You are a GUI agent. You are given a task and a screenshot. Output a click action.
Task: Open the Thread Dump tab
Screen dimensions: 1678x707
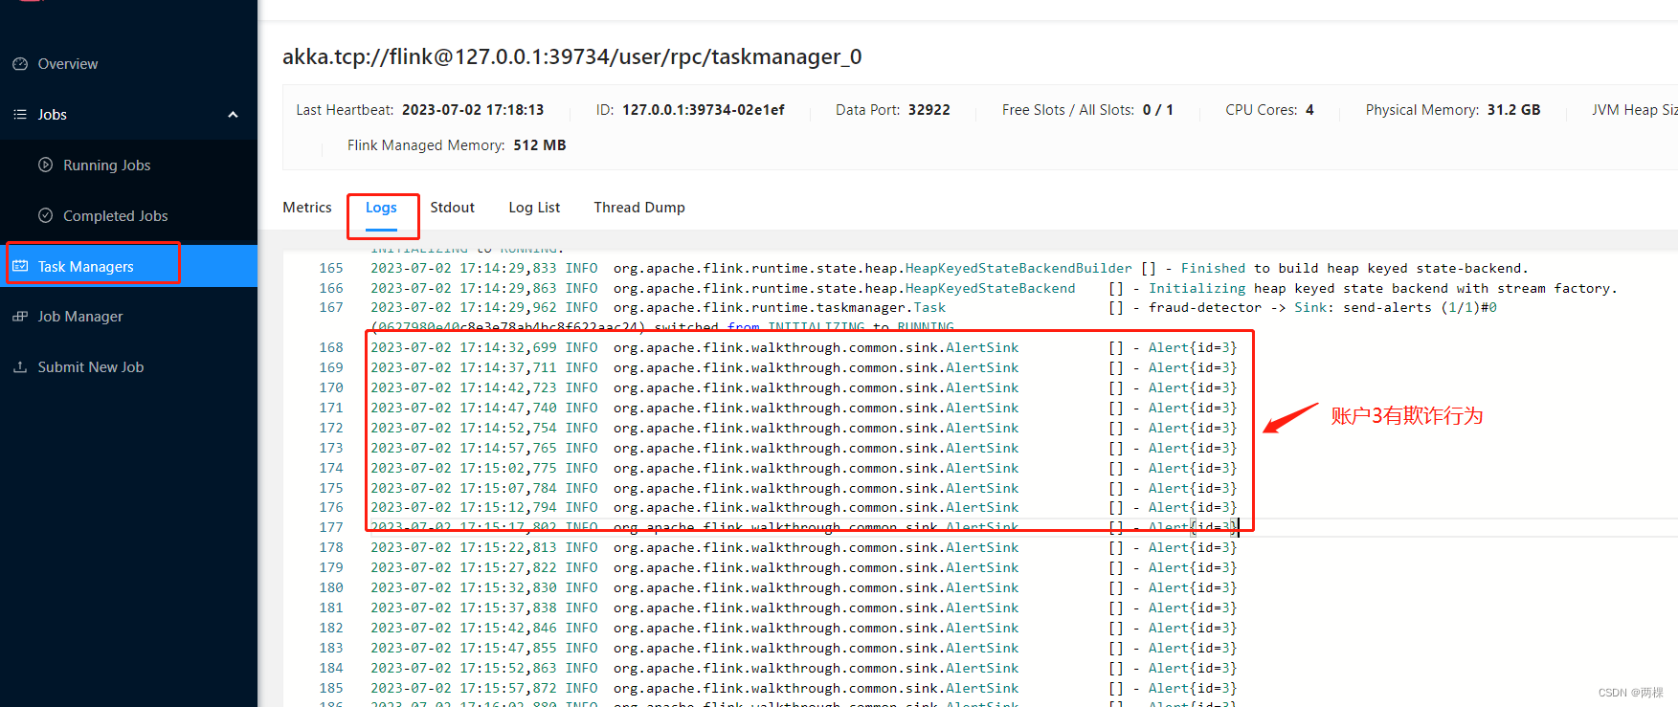point(639,208)
